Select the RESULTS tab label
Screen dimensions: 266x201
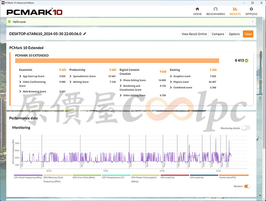click(235, 14)
